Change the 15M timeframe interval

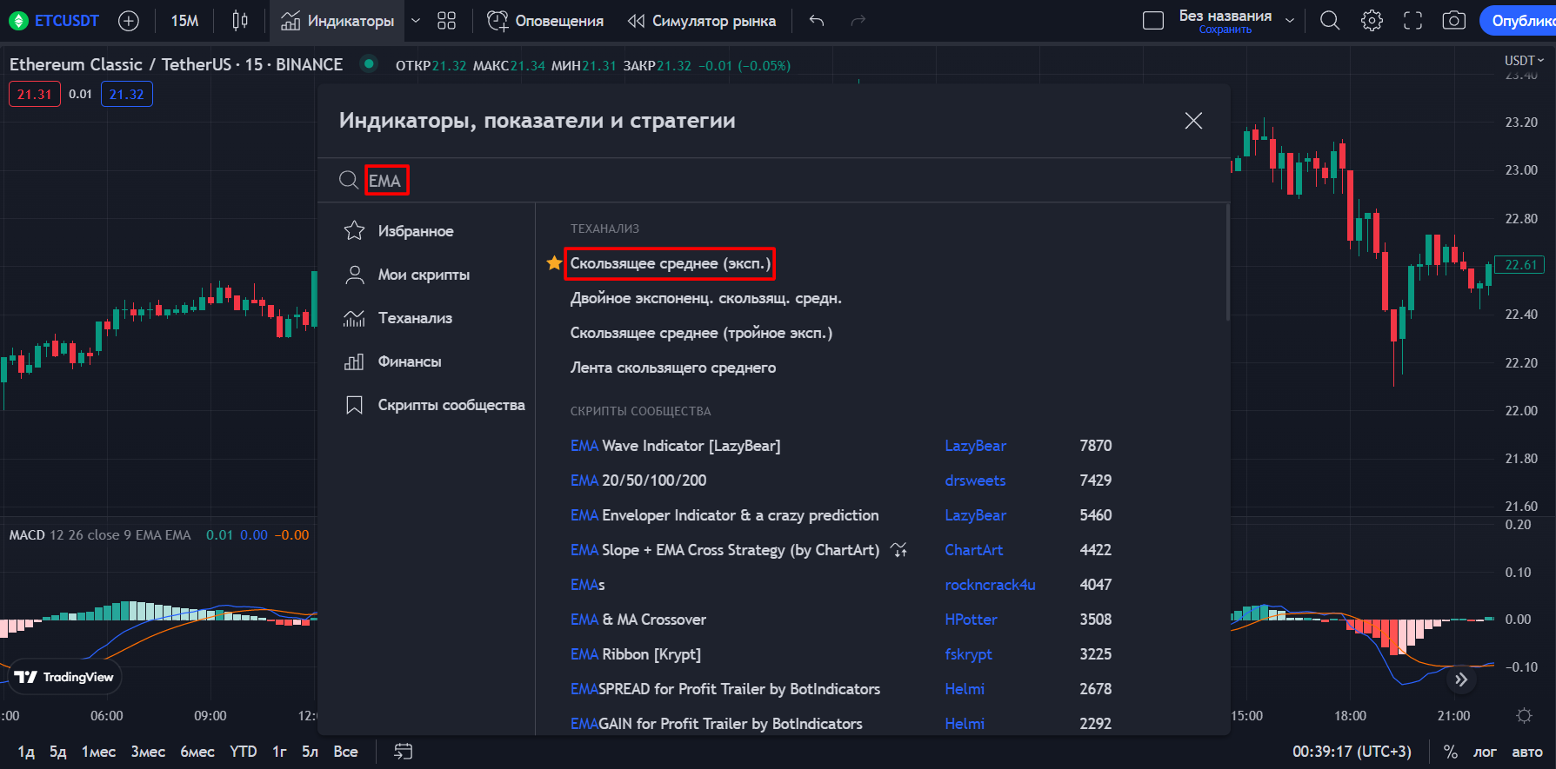(x=184, y=21)
